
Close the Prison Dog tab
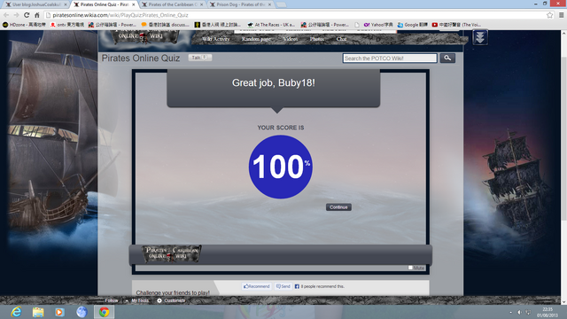pyautogui.click(x=269, y=4)
